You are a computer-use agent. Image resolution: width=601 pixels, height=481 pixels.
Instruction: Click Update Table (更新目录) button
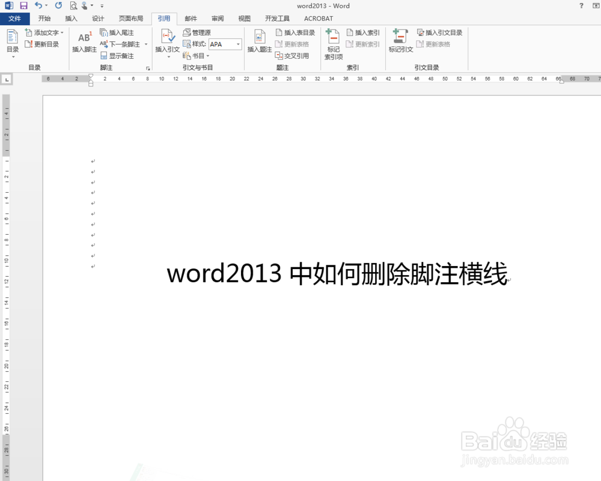(x=42, y=44)
